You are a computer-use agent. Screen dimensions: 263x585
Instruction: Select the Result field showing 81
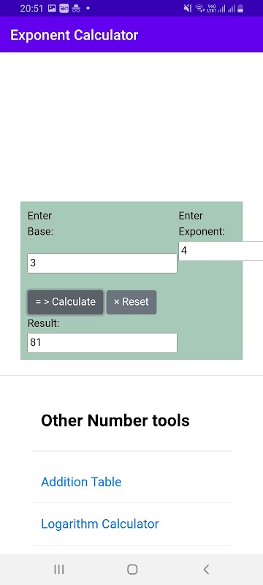102,342
